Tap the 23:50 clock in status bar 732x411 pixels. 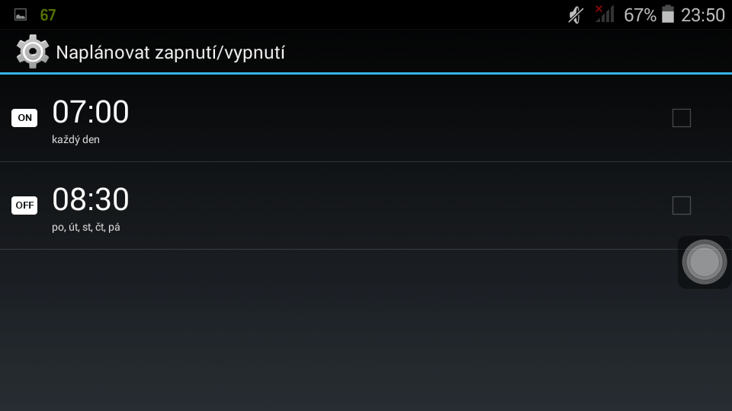[702, 15]
